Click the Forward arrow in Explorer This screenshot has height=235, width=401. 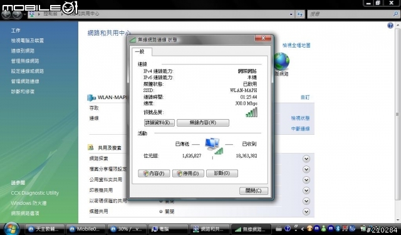click(x=17, y=14)
